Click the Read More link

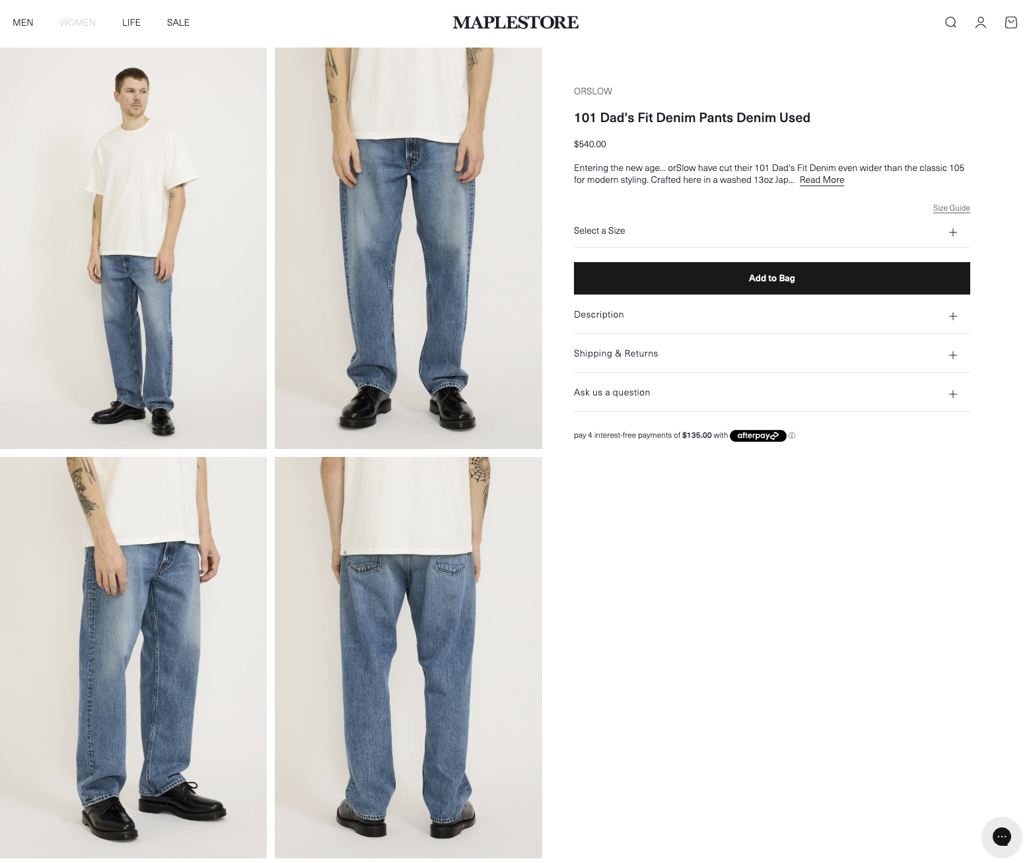click(x=822, y=180)
